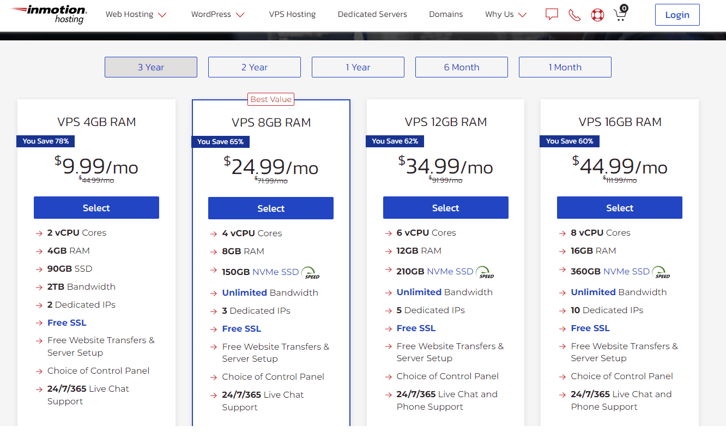Switch to 6 Month billing
Image resolution: width=726 pixels, height=443 pixels.
[x=461, y=67]
